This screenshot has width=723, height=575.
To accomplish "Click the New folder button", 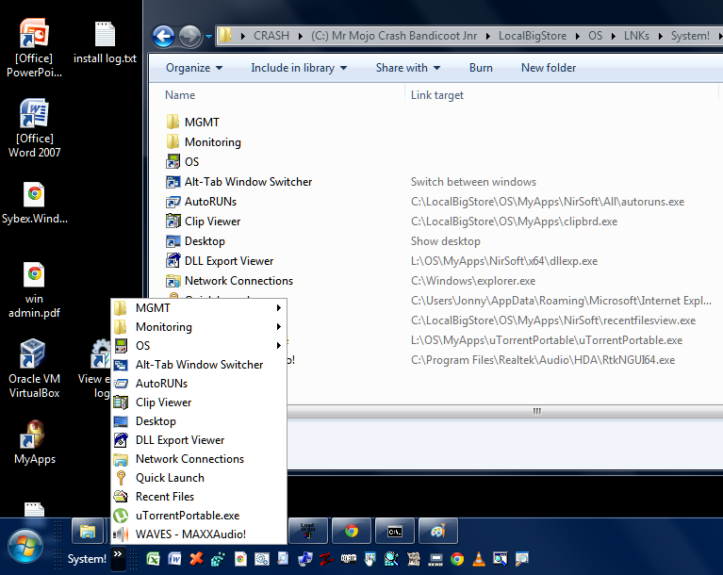I will (549, 68).
